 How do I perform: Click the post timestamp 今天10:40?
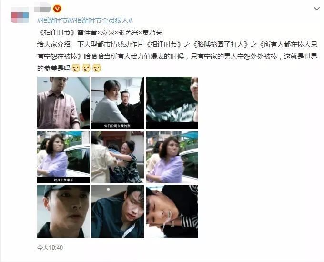point(50,247)
